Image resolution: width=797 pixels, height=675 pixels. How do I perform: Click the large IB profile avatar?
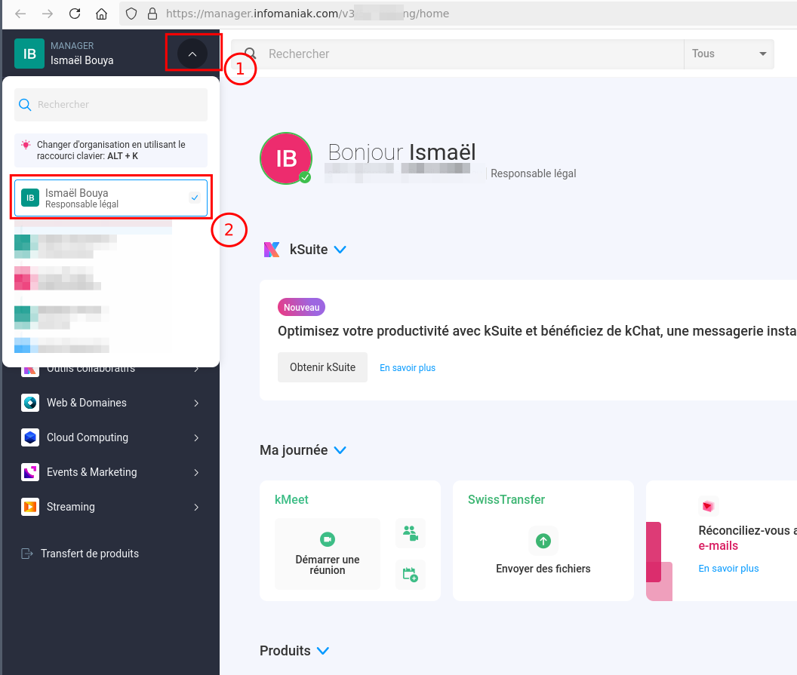coord(286,158)
